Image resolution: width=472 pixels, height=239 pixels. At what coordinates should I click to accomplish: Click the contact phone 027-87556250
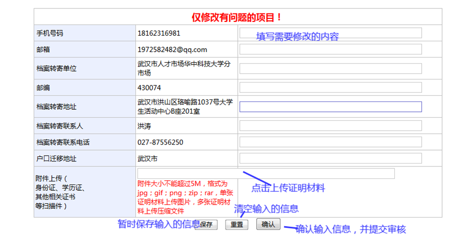coord(160,143)
